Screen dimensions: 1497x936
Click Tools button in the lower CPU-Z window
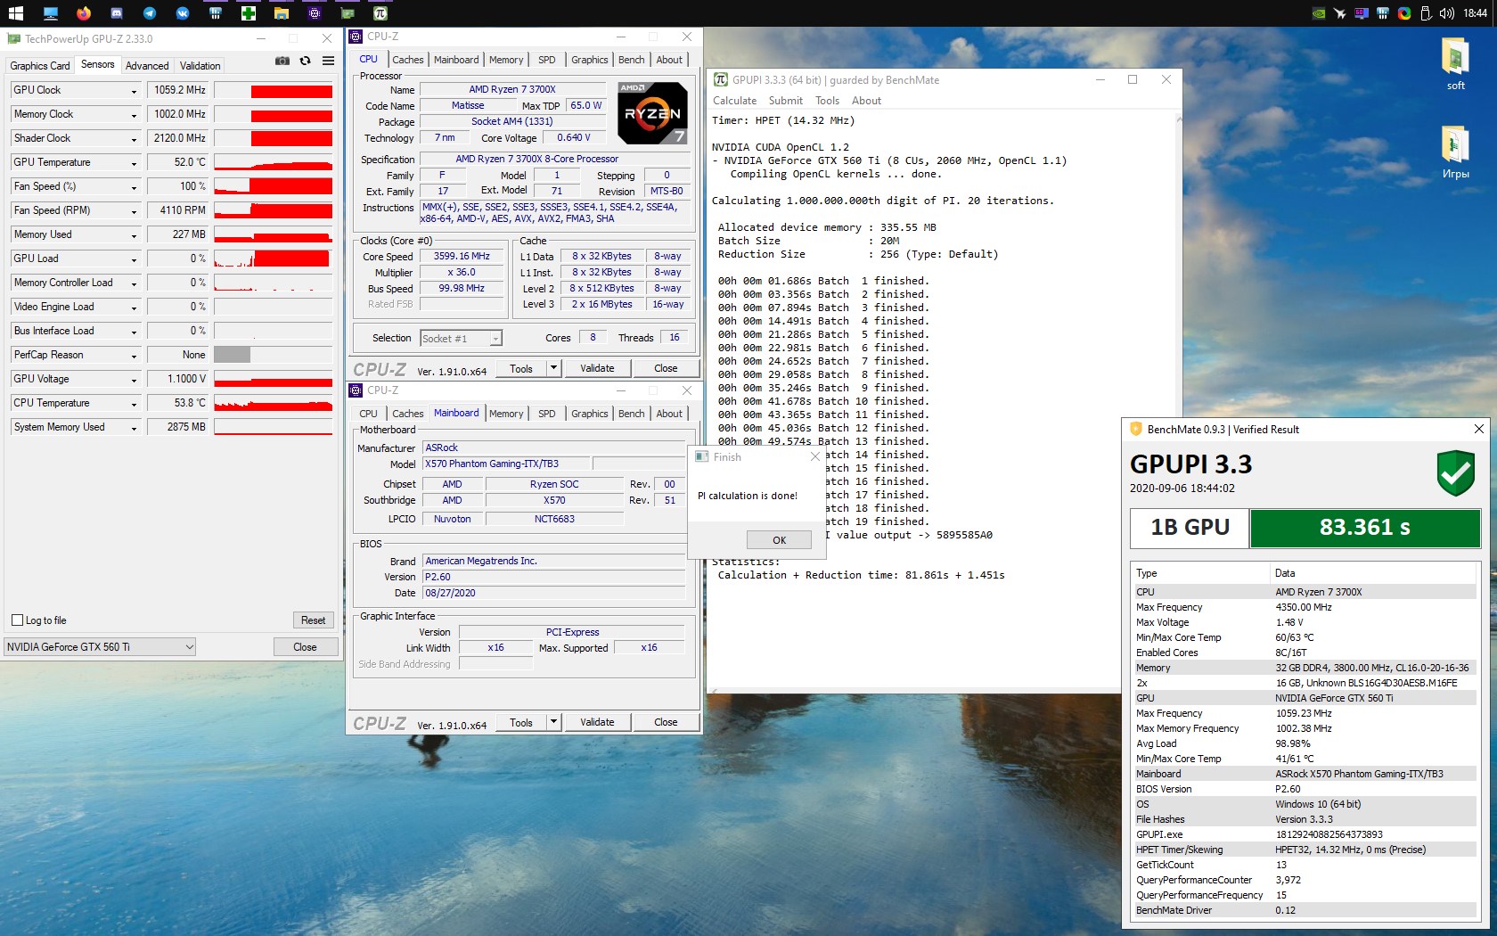pos(521,722)
